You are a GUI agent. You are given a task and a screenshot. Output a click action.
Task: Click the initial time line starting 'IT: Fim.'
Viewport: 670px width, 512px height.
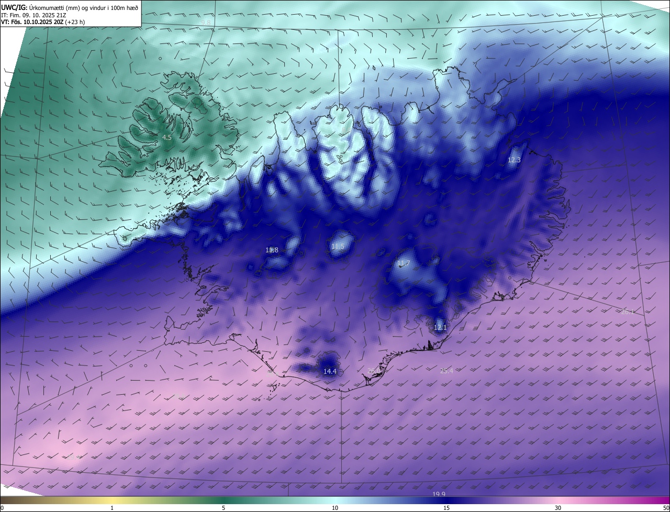click(35, 15)
